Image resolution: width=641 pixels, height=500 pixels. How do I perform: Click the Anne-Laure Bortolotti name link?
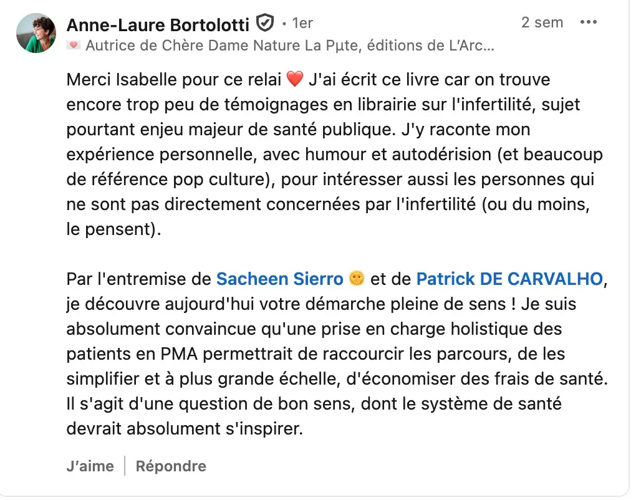(160, 24)
